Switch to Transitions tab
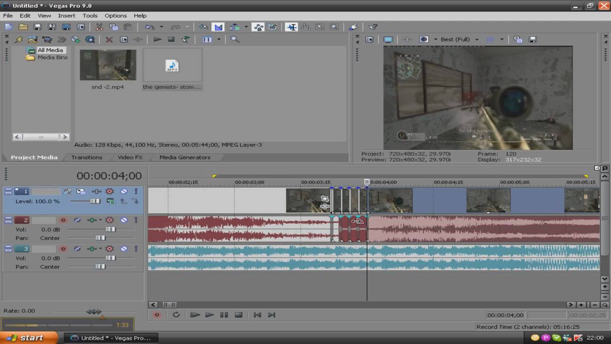 point(87,157)
